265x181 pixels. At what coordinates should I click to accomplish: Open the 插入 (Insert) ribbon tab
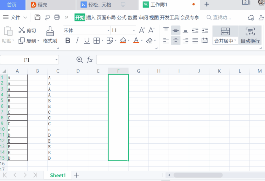coord(91,18)
